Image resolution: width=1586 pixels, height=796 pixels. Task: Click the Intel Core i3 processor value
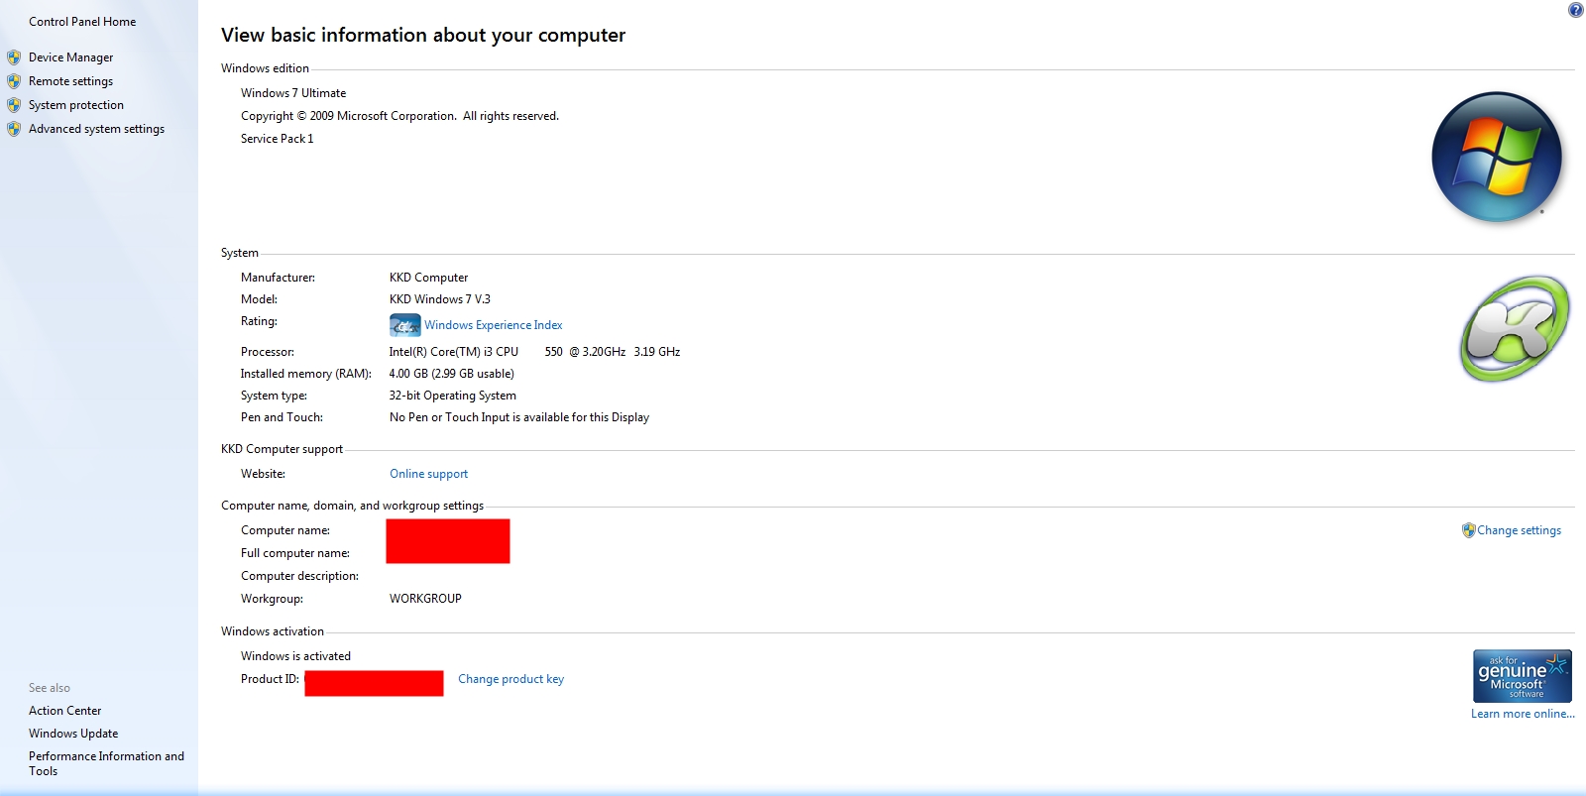tap(534, 352)
